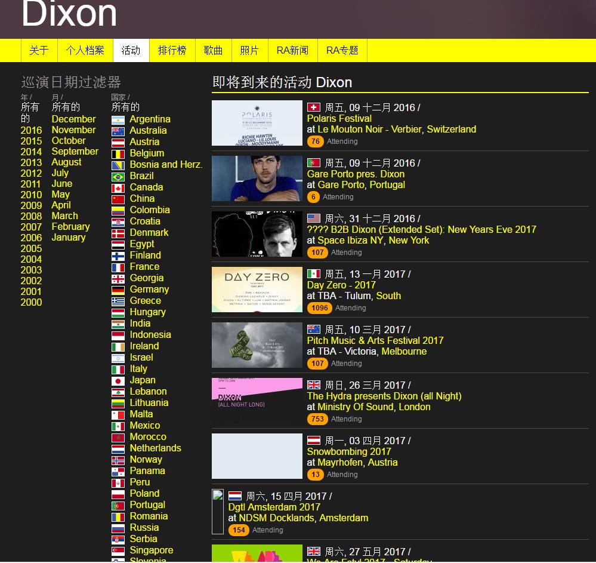Open the RA新闻 tab
The image size is (596, 563).
pos(292,50)
